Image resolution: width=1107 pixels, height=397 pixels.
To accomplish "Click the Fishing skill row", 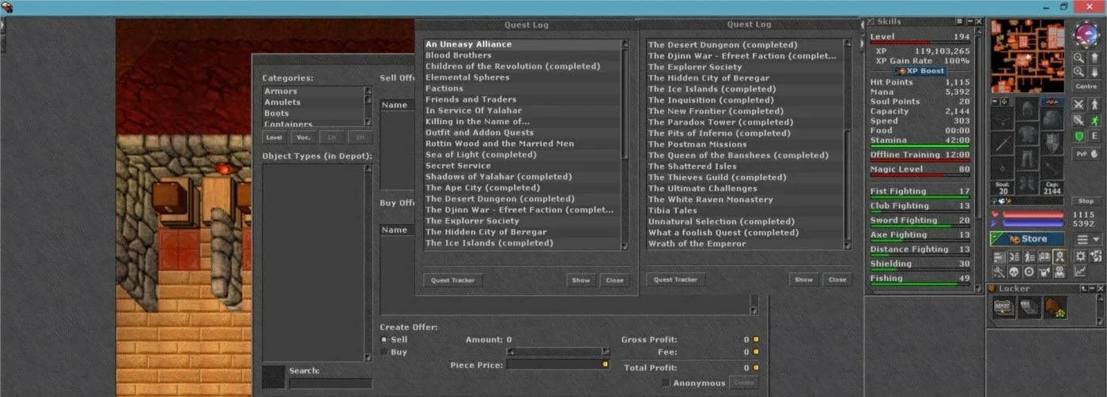I will [x=920, y=278].
